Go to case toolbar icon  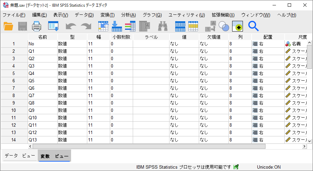(103, 26)
